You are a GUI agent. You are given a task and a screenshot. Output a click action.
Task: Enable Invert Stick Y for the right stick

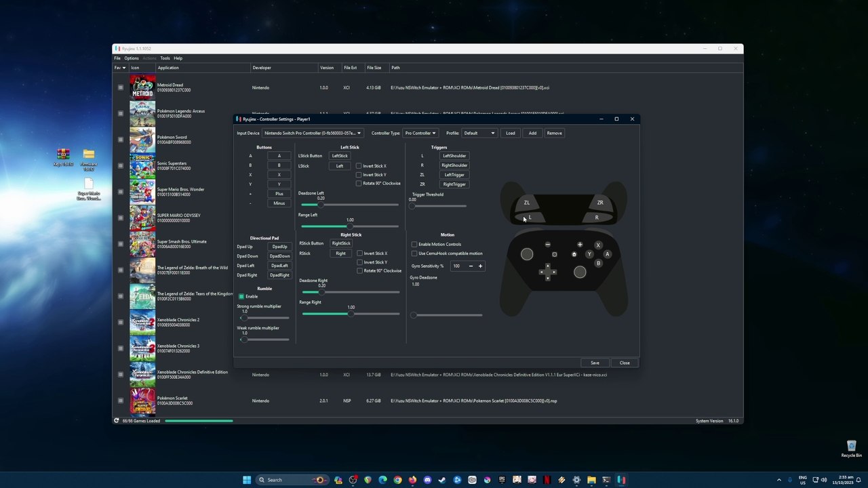click(360, 262)
